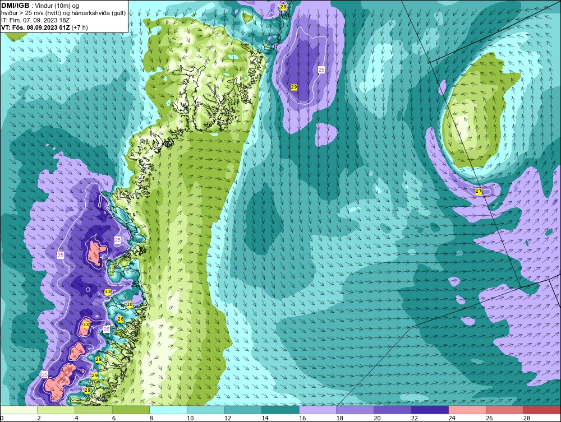Image resolution: width=561 pixels, height=422 pixels.
Task: Click the yellow 27 gust label
Action: point(479,192)
